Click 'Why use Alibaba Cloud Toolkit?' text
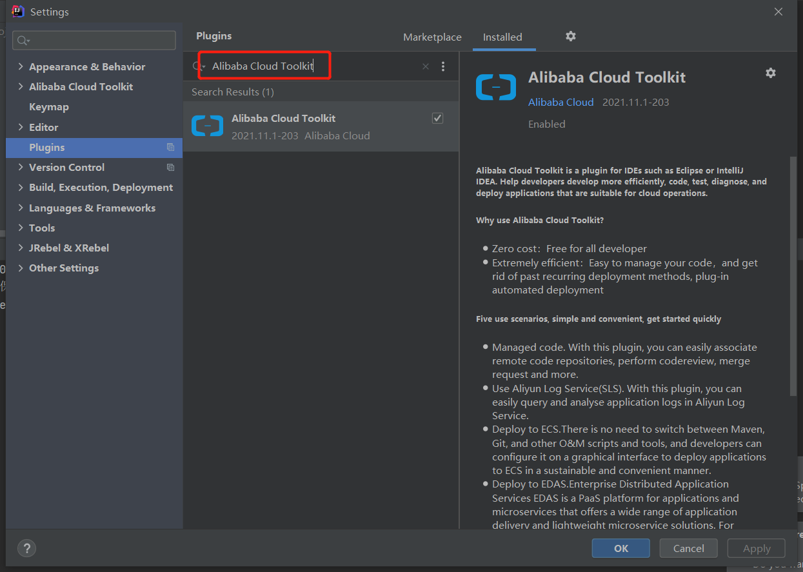803x572 pixels. click(540, 220)
